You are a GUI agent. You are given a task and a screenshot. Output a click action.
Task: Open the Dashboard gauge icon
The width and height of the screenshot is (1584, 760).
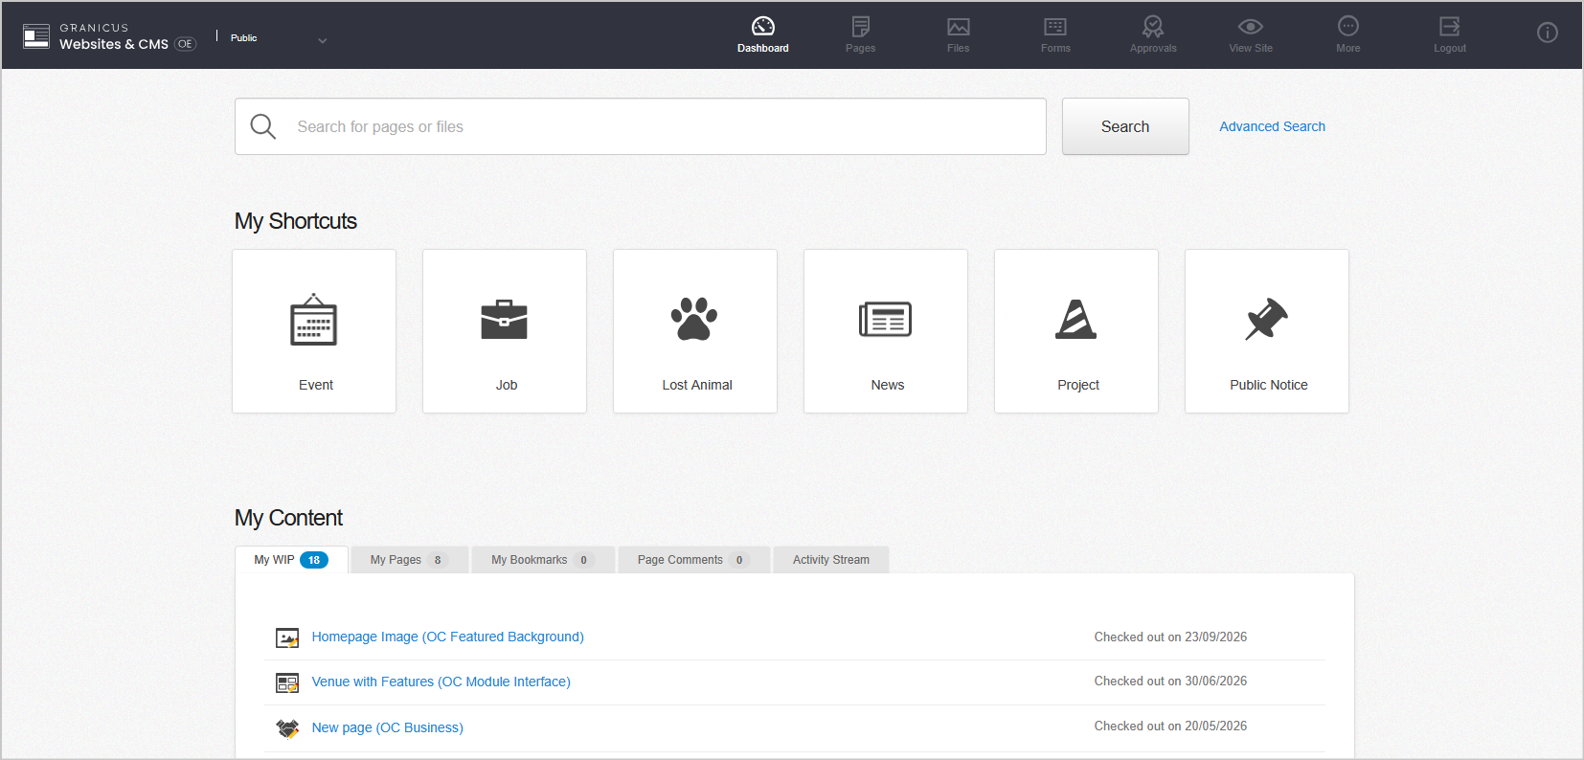[x=763, y=26]
